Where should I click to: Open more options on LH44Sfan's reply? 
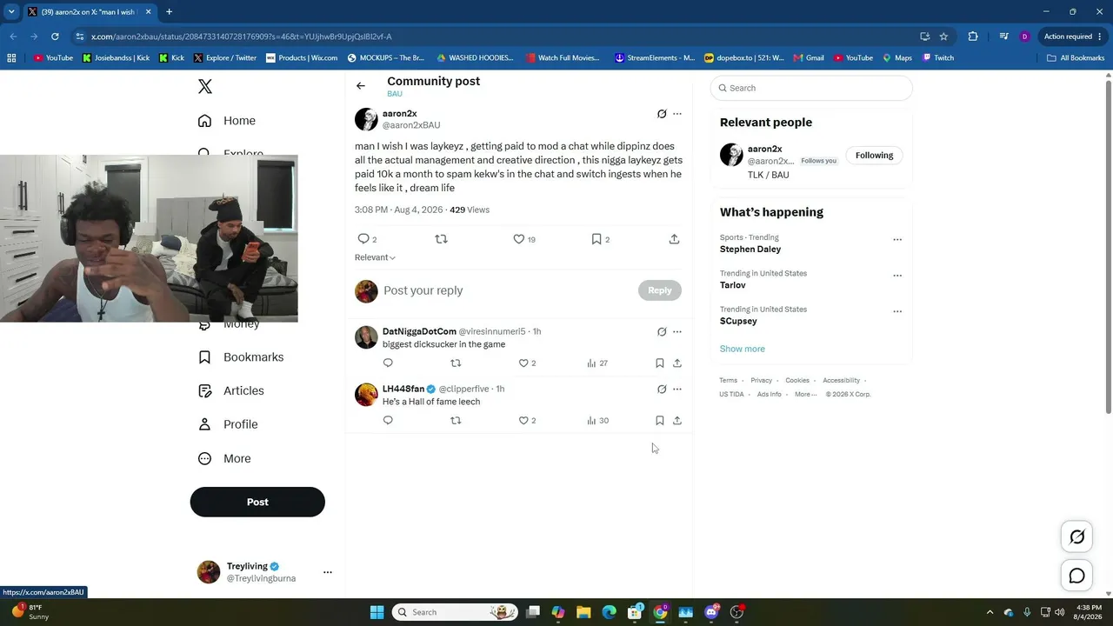(x=677, y=390)
